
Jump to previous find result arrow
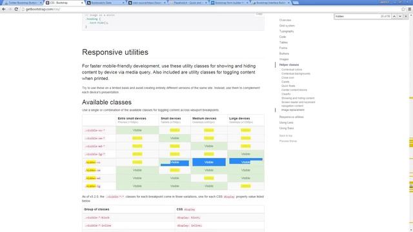click(x=394, y=16)
